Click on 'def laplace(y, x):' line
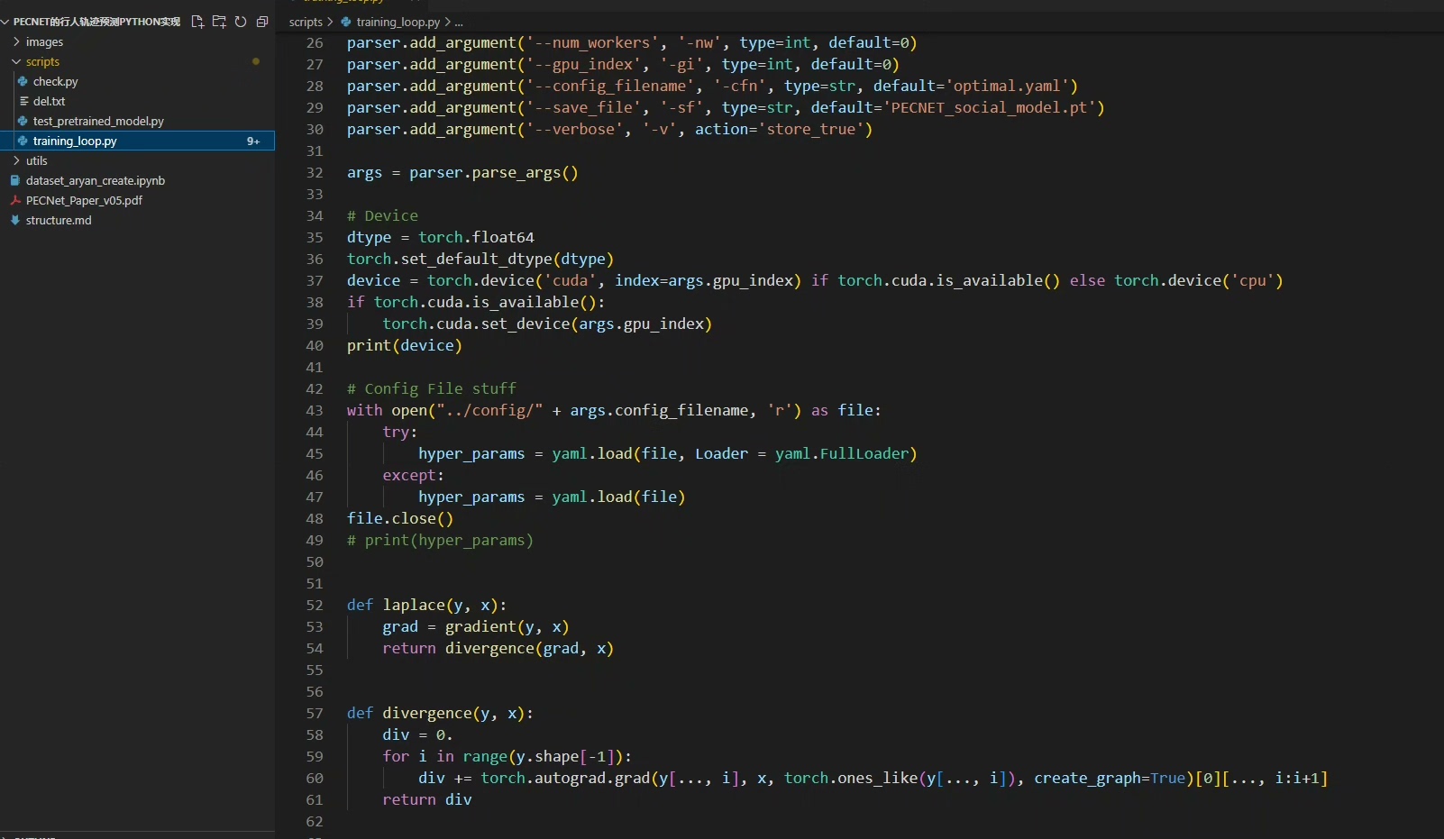 point(426,605)
